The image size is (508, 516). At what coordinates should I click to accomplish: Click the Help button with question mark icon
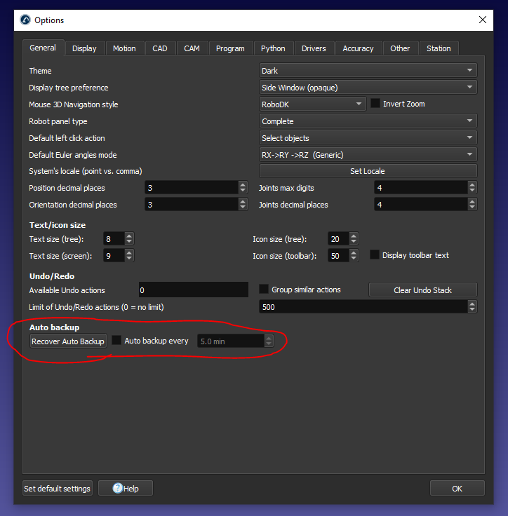point(126,489)
